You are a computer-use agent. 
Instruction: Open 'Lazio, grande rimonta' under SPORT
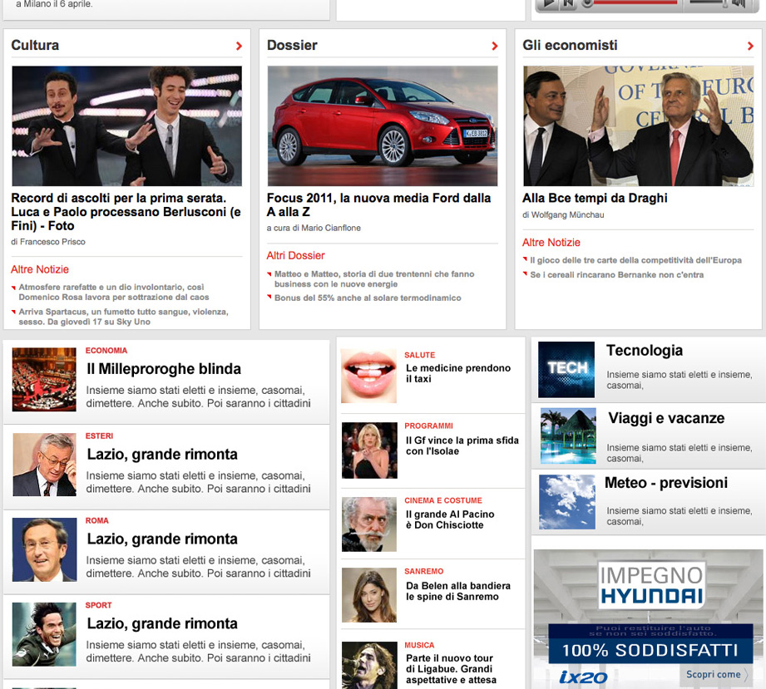coord(162,623)
